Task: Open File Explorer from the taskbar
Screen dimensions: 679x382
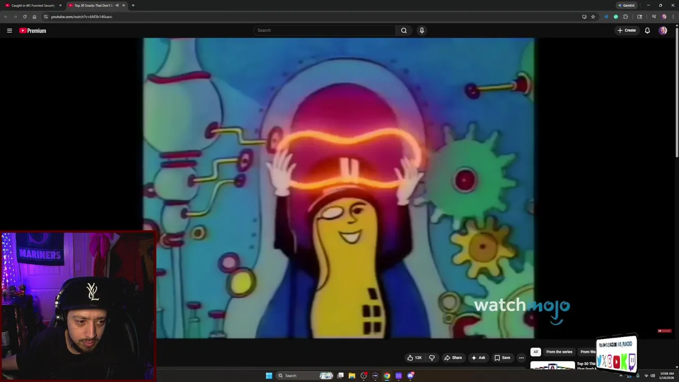Action: pyautogui.click(x=352, y=376)
